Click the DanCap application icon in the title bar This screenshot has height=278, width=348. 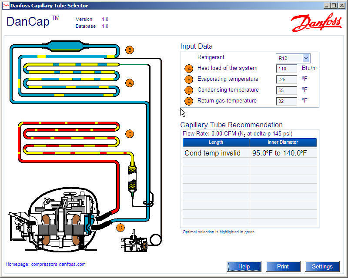(6, 5)
